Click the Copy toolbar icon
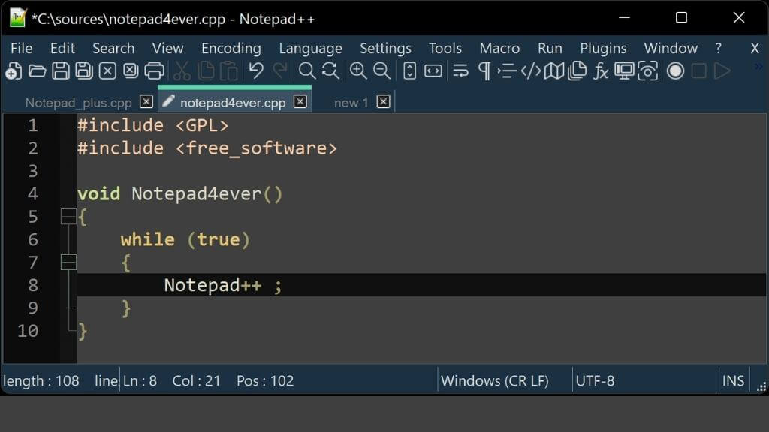 206,71
